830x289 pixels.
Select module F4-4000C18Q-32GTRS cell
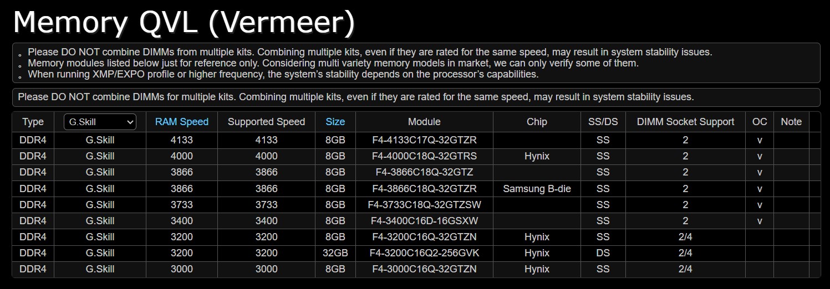pos(424,156)
